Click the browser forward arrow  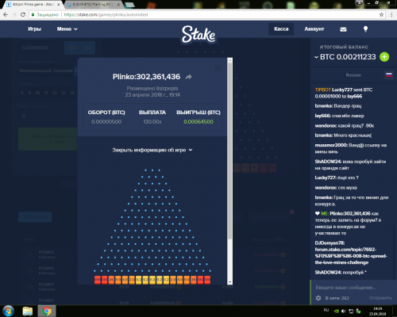pyautogui.click(x=14, y=14)
